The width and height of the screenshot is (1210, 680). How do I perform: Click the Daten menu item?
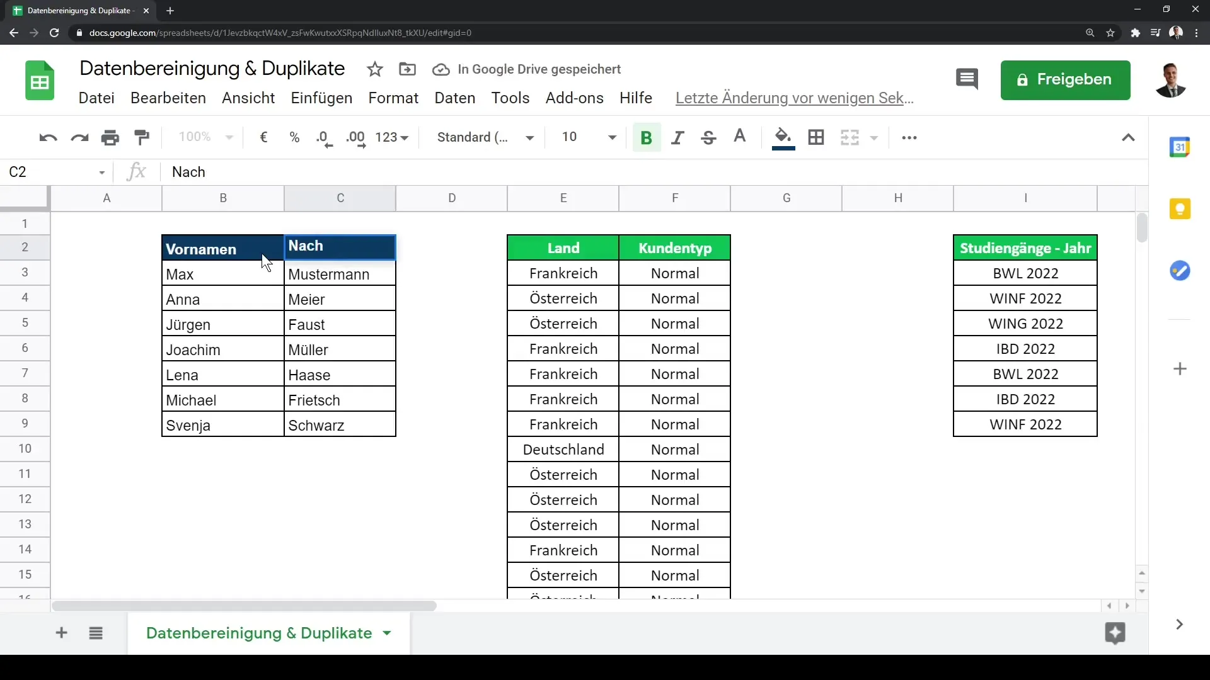point(454,97)
